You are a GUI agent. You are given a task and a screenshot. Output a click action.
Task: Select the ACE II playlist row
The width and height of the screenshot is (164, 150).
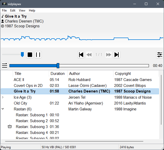(x=80, y=80)
